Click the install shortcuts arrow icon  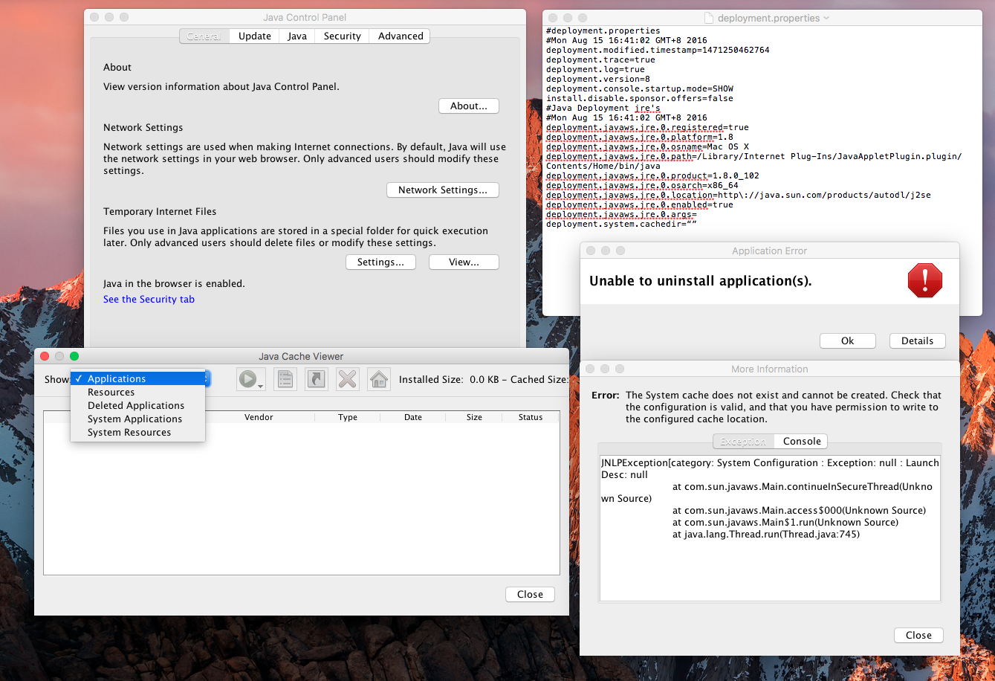(317, 379)
